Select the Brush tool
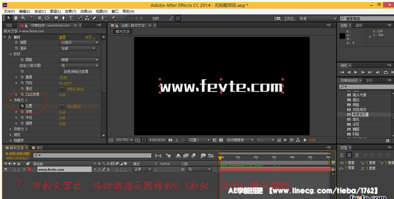The image size is (394, 199). [x=80, y=18]
